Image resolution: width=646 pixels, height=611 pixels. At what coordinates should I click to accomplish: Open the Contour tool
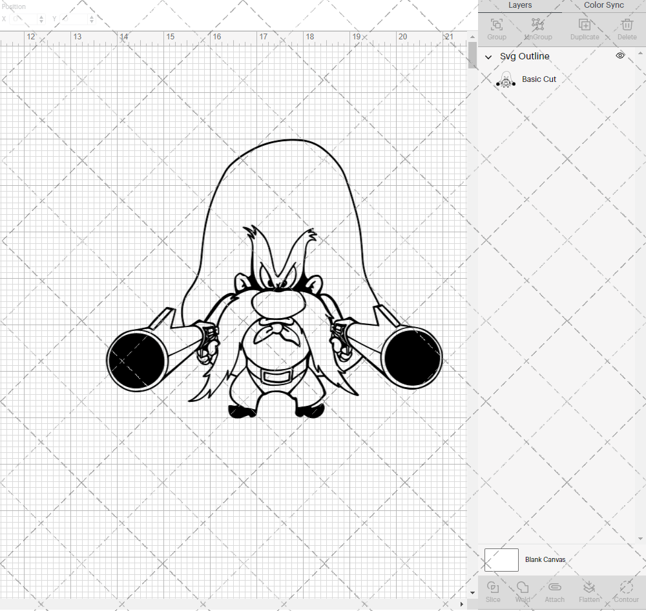pyautogui.click(x=625, y=590)
